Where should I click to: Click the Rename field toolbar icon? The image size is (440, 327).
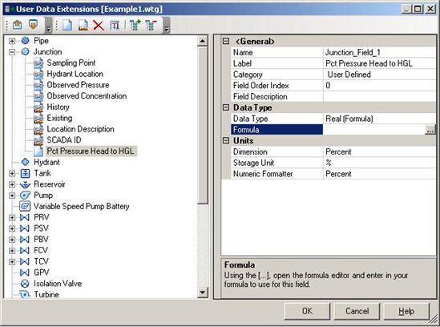115,26
